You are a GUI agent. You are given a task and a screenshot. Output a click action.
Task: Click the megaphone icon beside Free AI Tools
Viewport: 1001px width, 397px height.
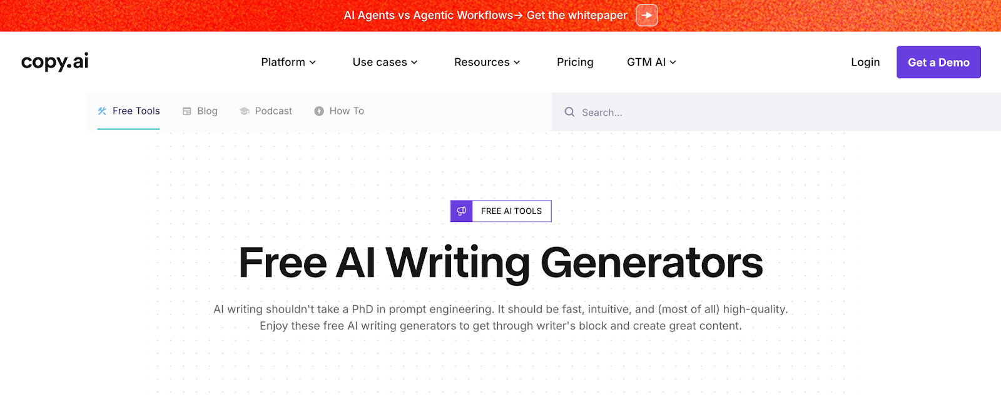462,211
